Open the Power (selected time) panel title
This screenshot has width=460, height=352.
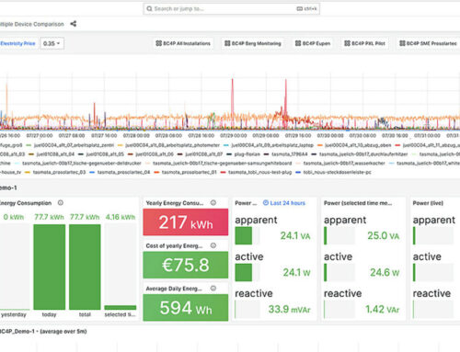coord(358,203)
